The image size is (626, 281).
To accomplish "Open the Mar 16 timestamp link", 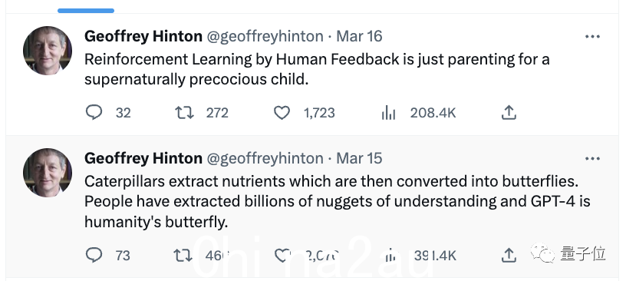I will [x=359, y=36].
